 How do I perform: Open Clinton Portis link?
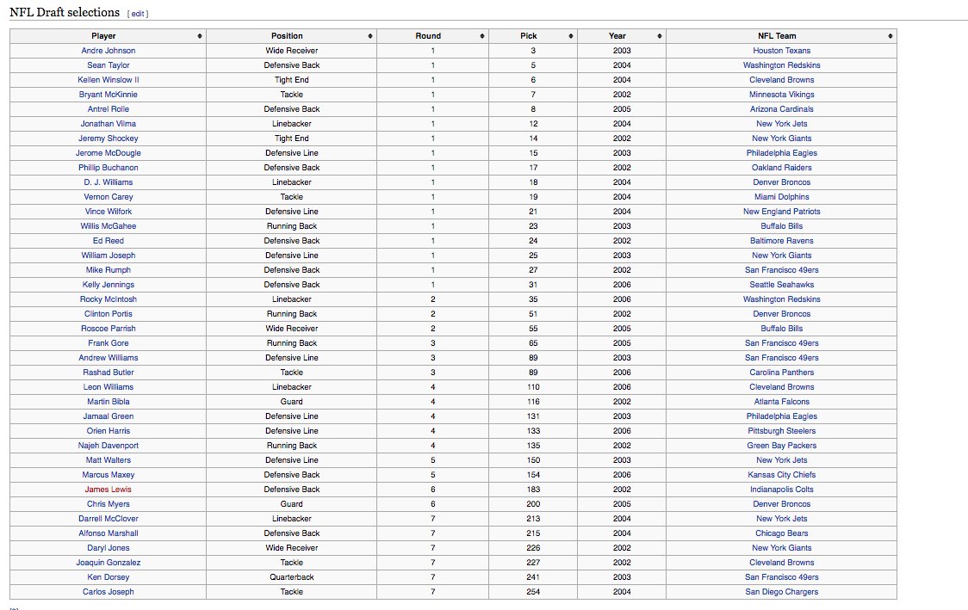click(x=108, y=314)
